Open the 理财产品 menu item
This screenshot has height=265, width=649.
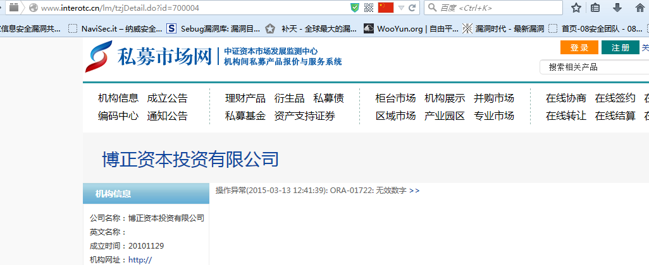pyautogui.click(x=245, y=98)
